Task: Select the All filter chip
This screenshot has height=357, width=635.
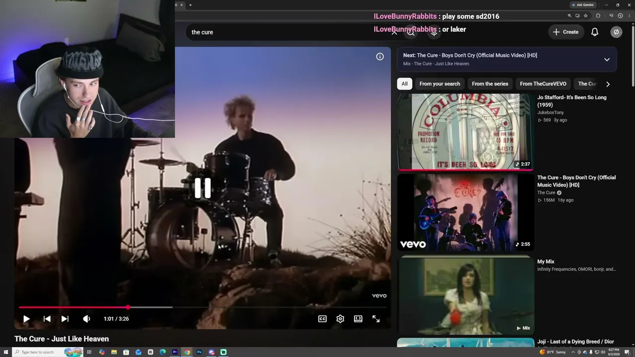Action: tap(405, 84)
